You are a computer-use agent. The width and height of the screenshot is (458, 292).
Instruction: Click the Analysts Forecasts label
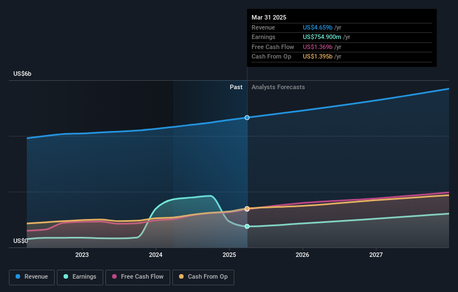tap(278, 87)
